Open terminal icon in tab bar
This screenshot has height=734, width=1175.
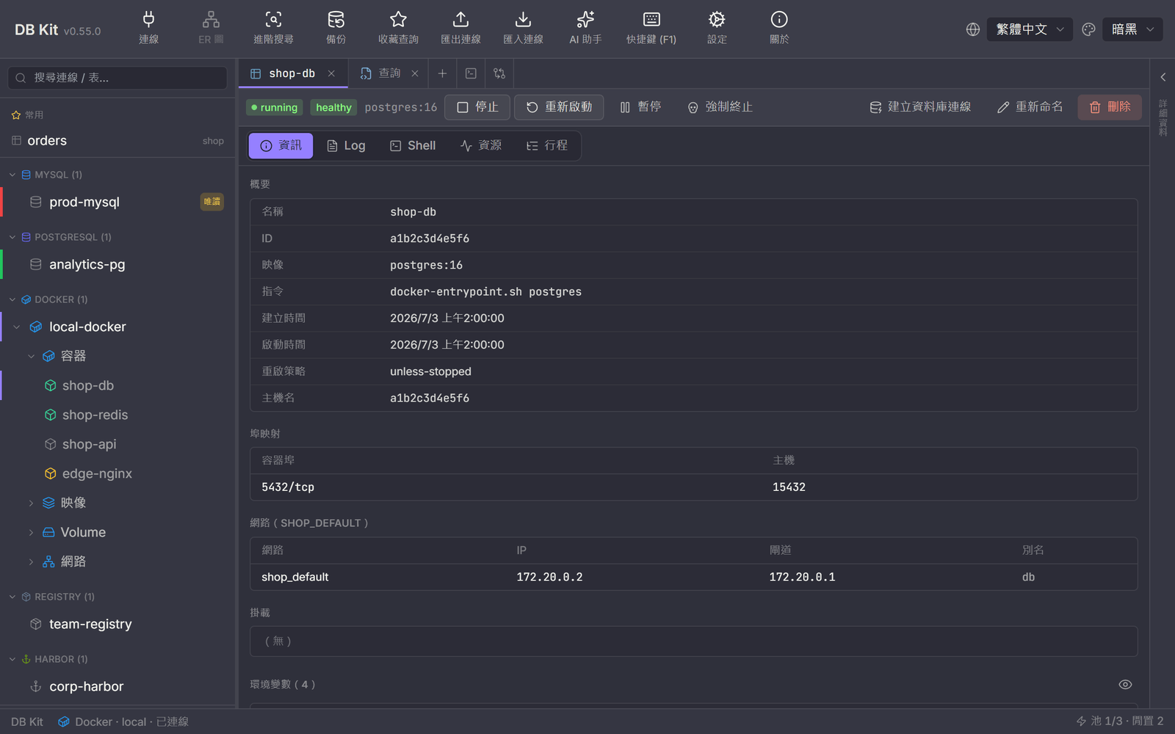[471, 73]
